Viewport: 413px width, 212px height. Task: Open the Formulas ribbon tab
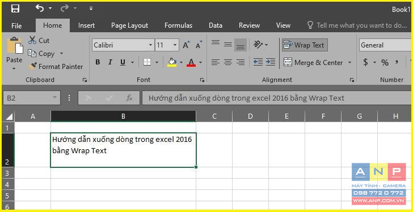pos(178,25)
